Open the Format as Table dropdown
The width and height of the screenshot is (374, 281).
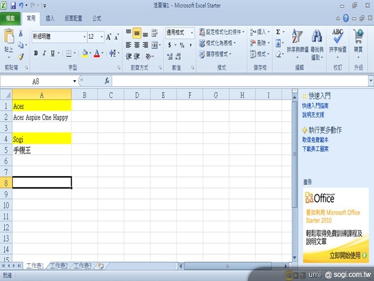[217, 43]
